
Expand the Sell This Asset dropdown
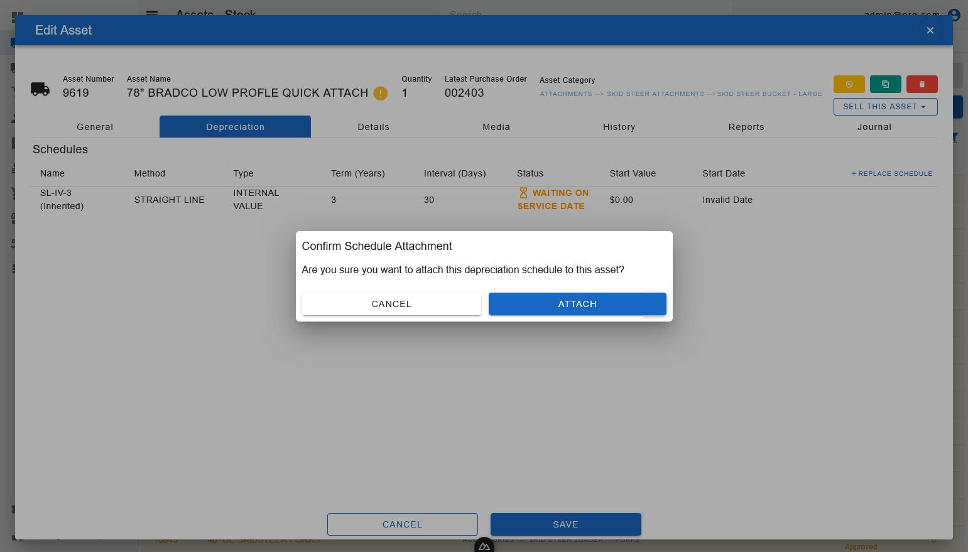(x=885, y=107)
